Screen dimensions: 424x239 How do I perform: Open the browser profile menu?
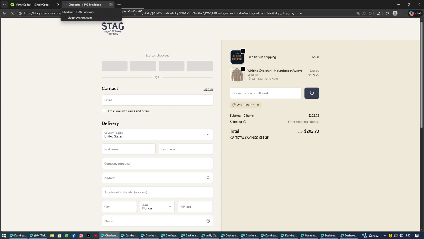click(x=395, y=13)
